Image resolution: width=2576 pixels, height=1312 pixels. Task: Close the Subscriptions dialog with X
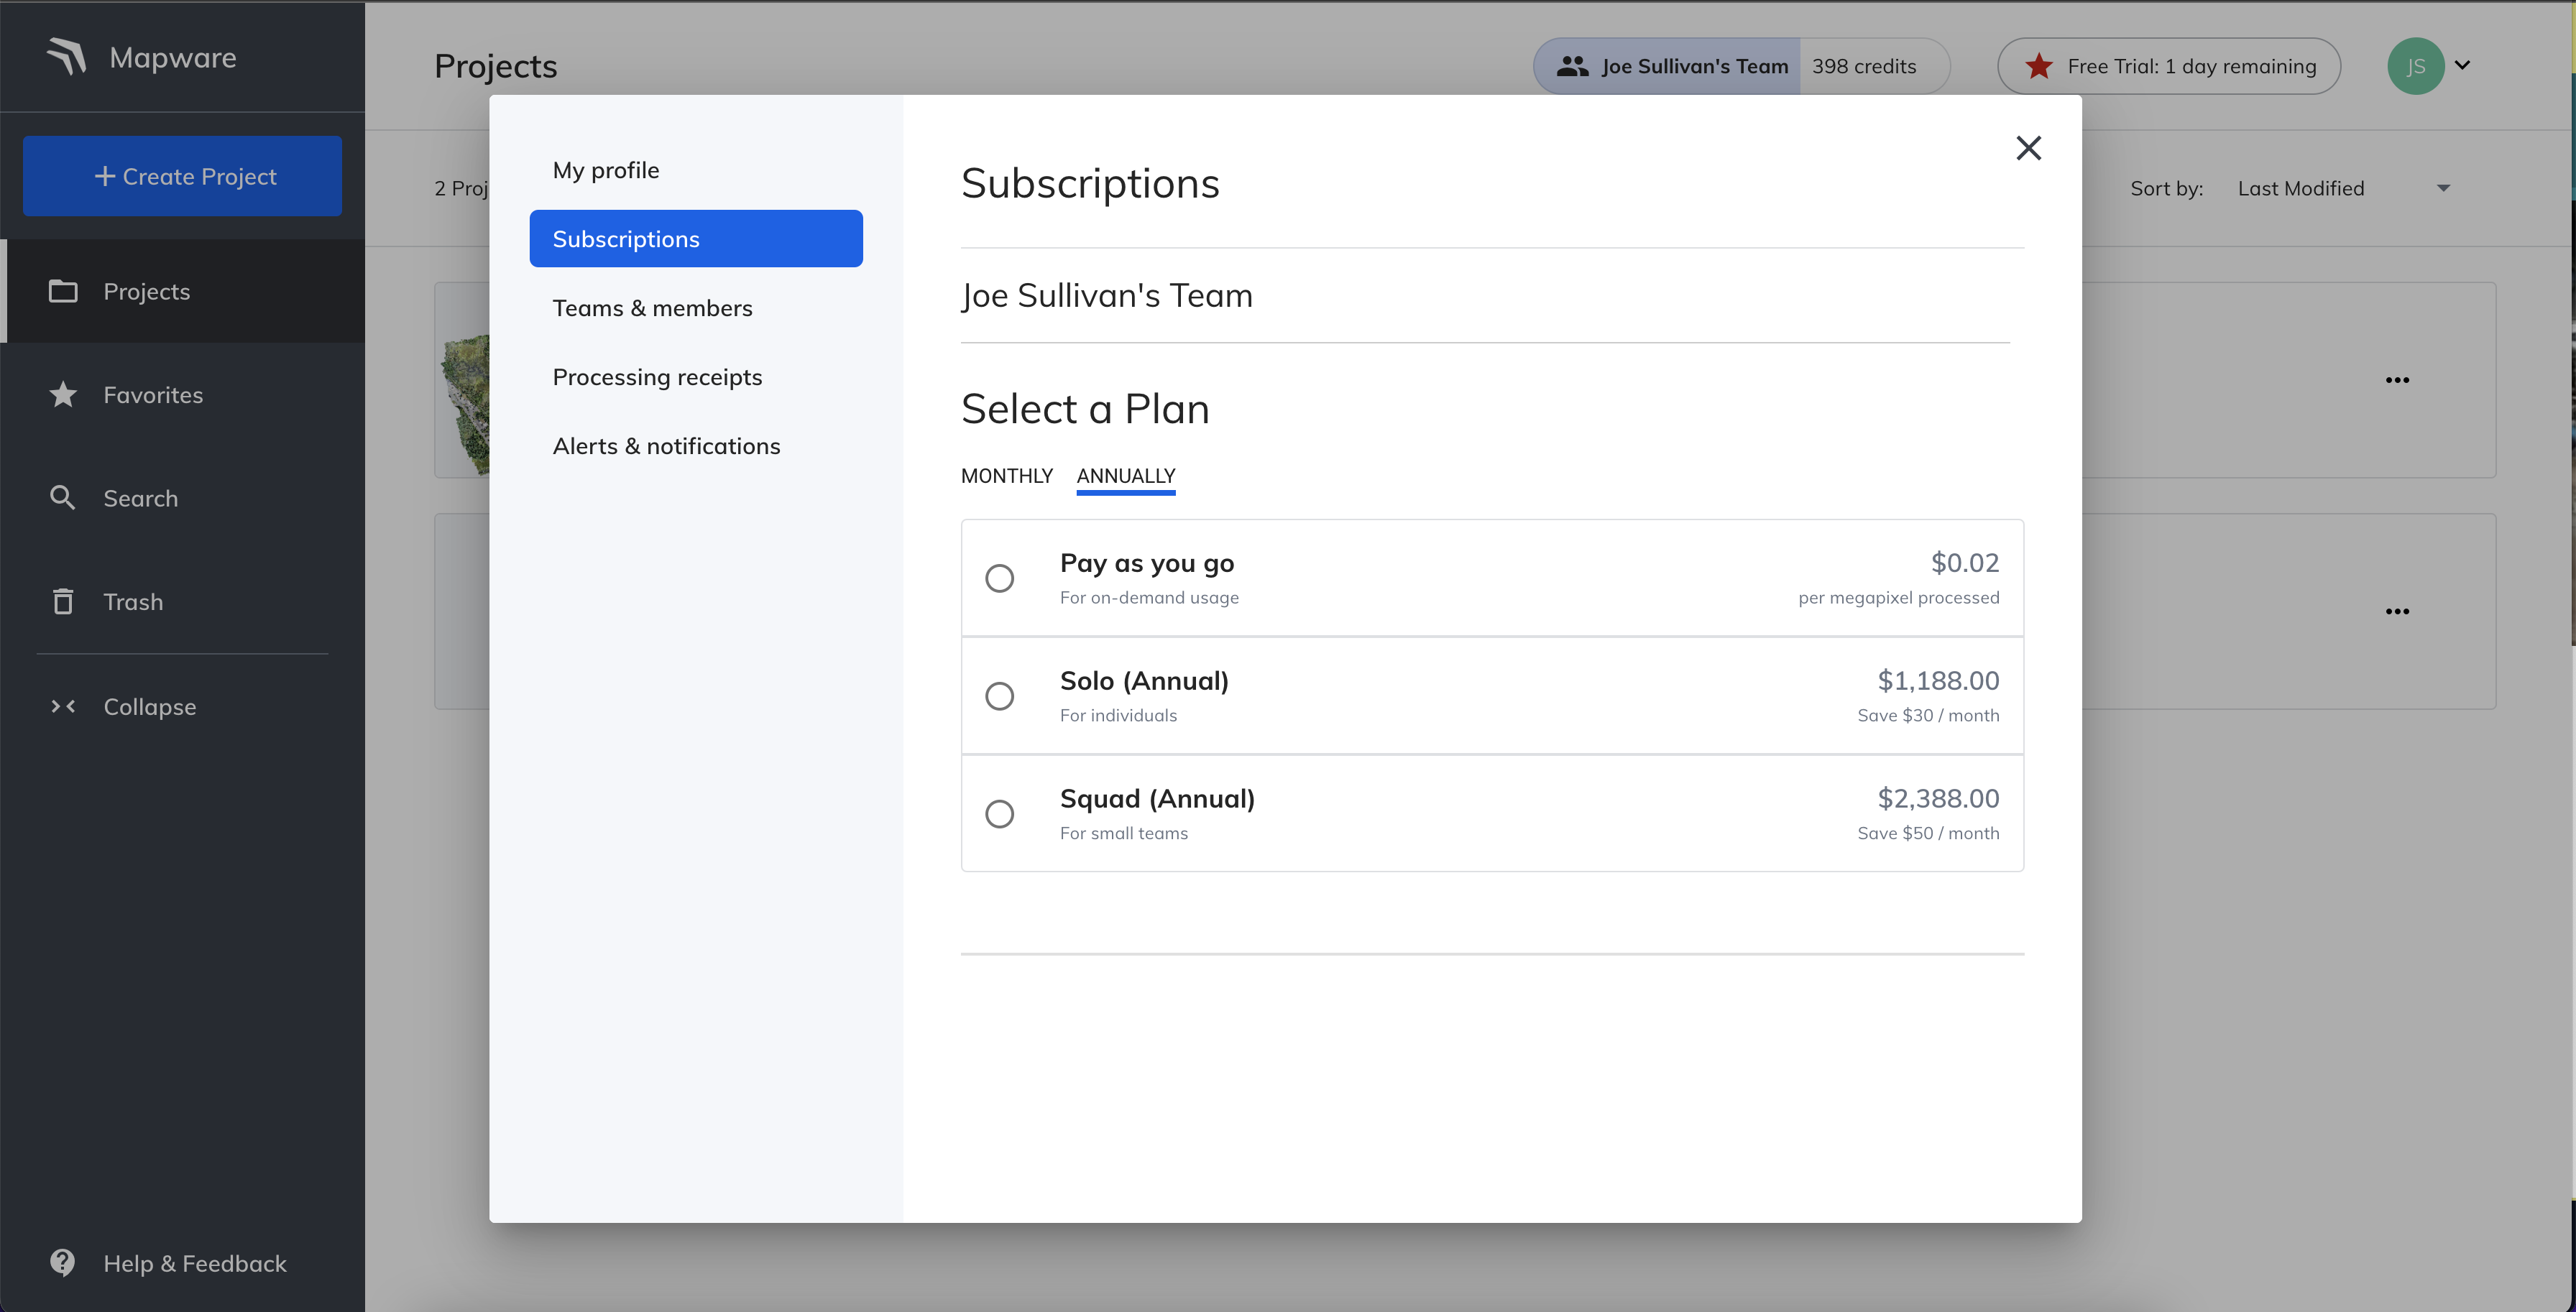tap(2028, 148)
